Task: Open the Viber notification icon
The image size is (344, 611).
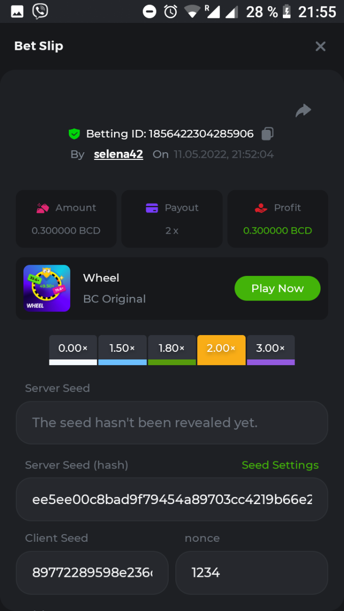Action: 40,11
